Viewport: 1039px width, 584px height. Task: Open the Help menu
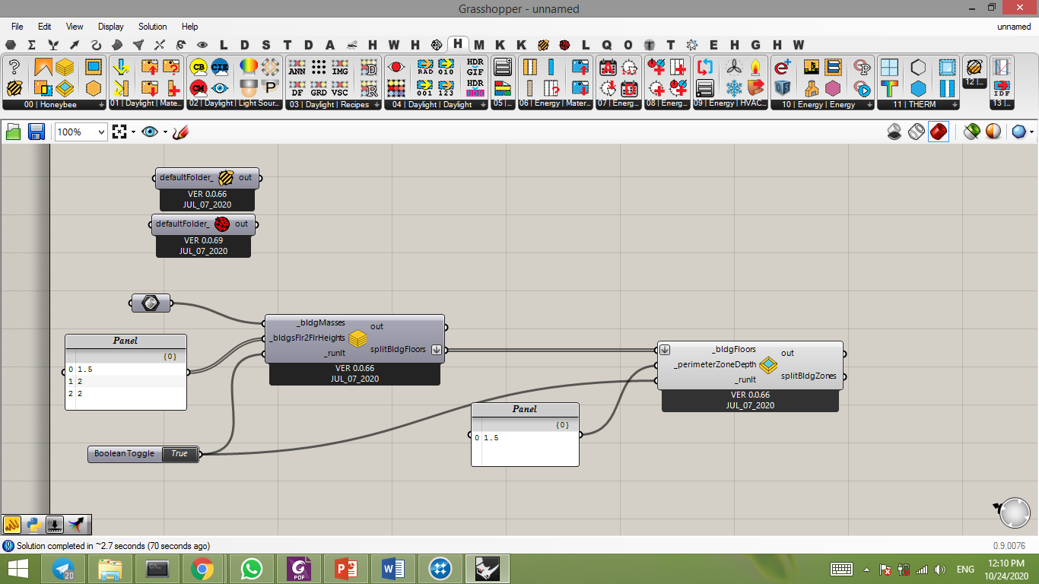click(x=190, y=27)
